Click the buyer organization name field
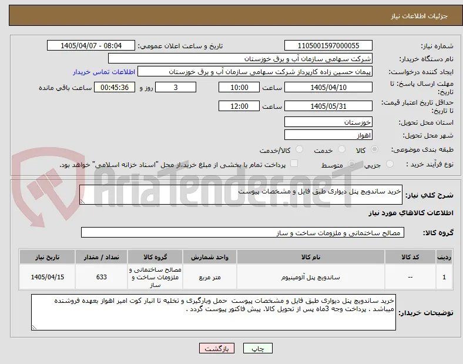 tap(240, 58)
